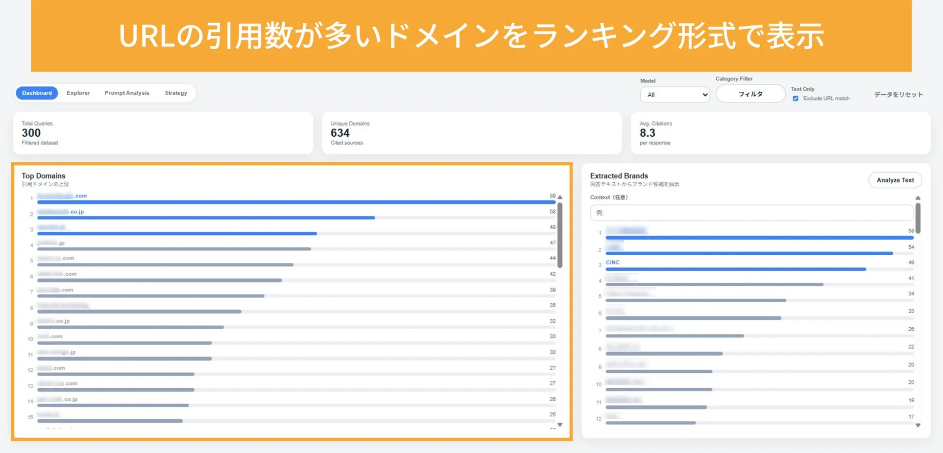Image resolution: width=943 pixels, height=453 pixels.
Task: Open the CINC brand link
Action: pos(613,262)
